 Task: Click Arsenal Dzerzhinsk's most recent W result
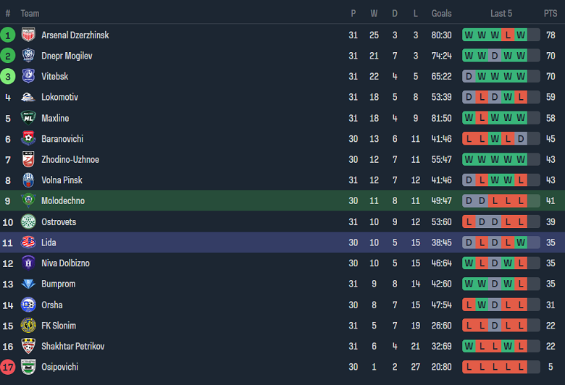tap(521, 35)
